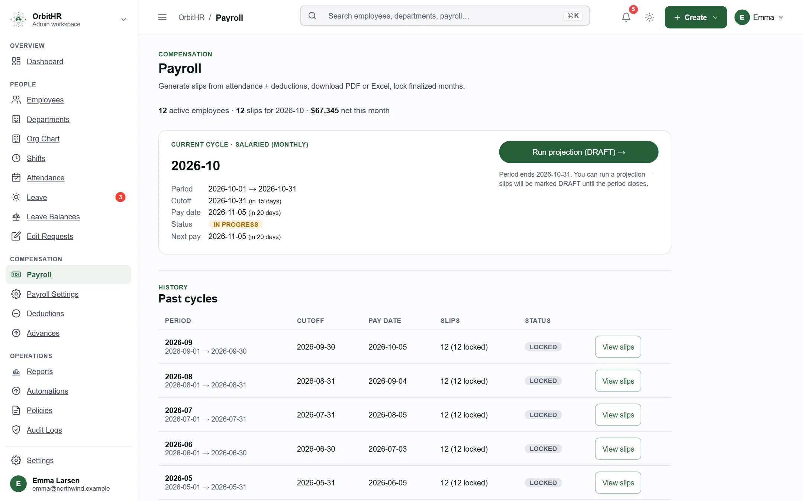803x501 pixels.
Task: Open Automations page link
Action: coord(48,391)
